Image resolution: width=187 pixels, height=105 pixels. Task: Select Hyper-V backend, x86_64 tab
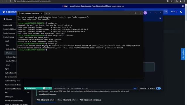67,100
